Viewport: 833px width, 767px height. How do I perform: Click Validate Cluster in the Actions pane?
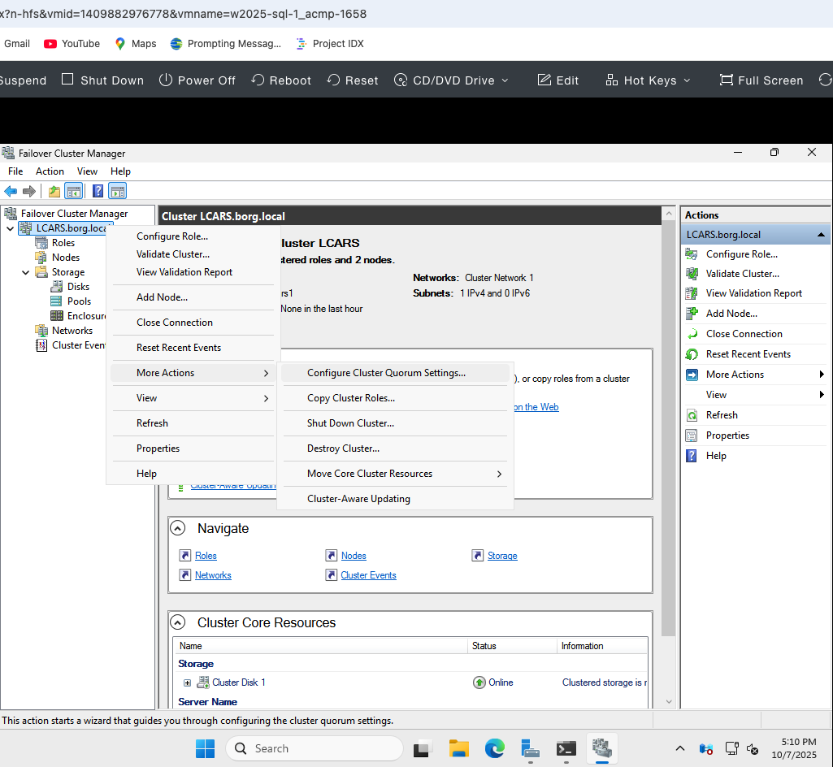742,273
